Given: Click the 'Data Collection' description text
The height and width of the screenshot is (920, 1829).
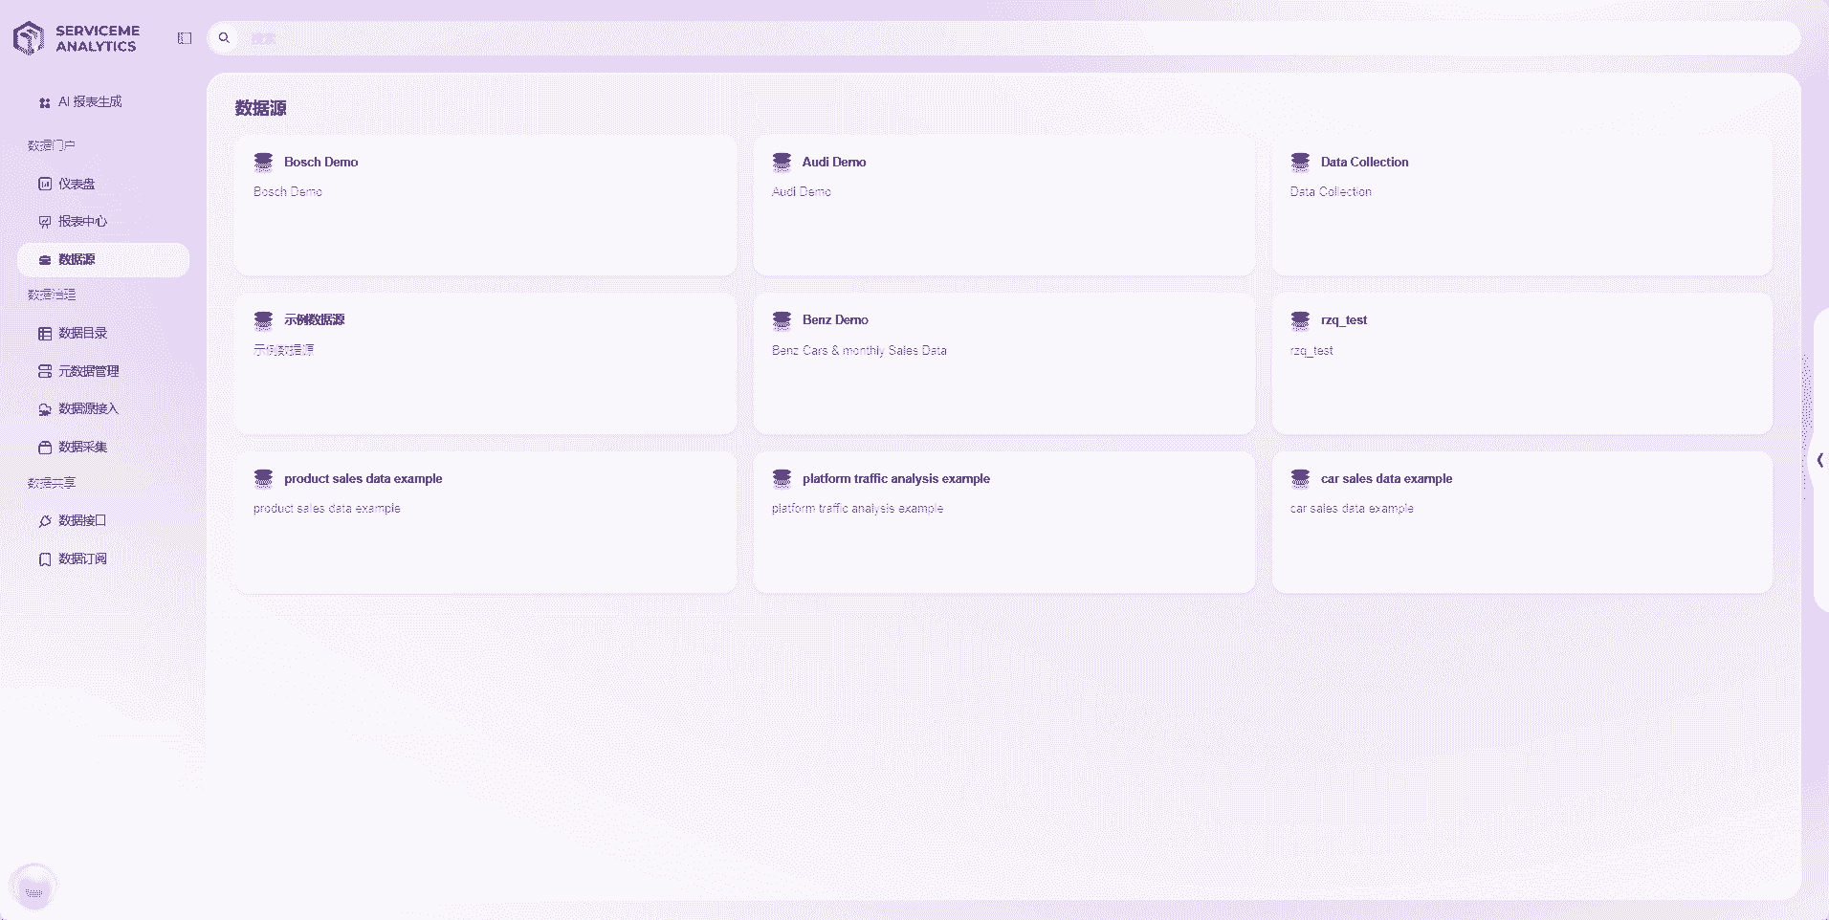Looking at the screenshot, I should click(1331, 191).
